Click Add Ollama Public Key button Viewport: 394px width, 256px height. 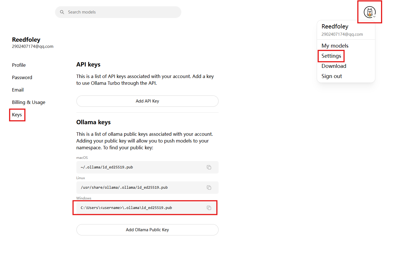pyautogui.click(x=148, y=230)
